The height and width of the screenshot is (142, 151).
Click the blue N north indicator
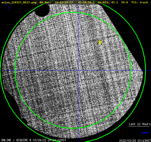click(6, 5)
